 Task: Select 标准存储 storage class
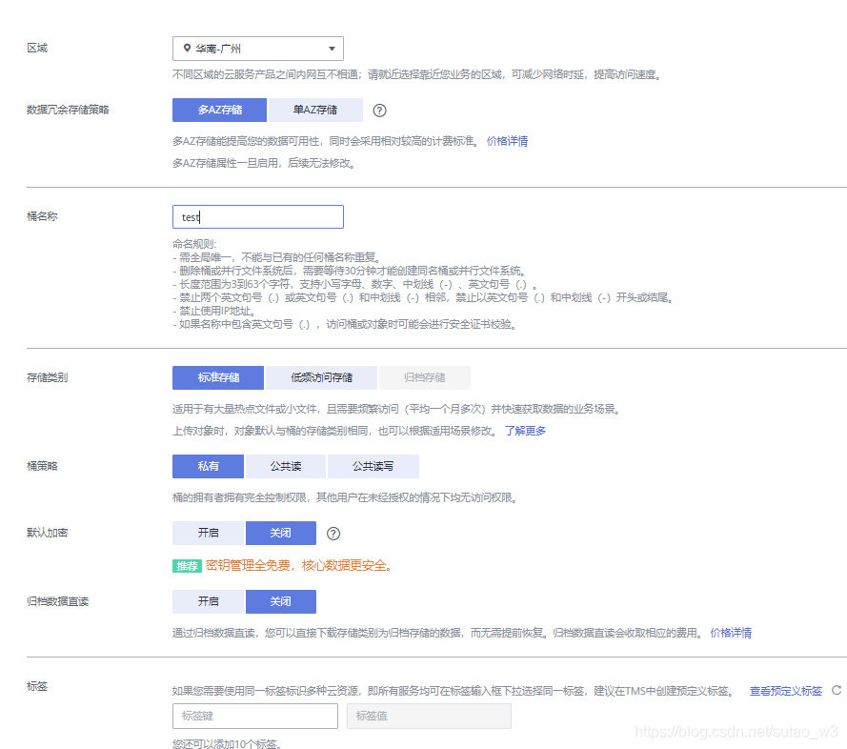click(x=218, y=377)
